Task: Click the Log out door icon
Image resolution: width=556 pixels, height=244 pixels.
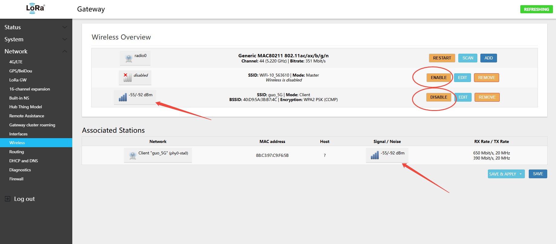Action: coord(8,199)
